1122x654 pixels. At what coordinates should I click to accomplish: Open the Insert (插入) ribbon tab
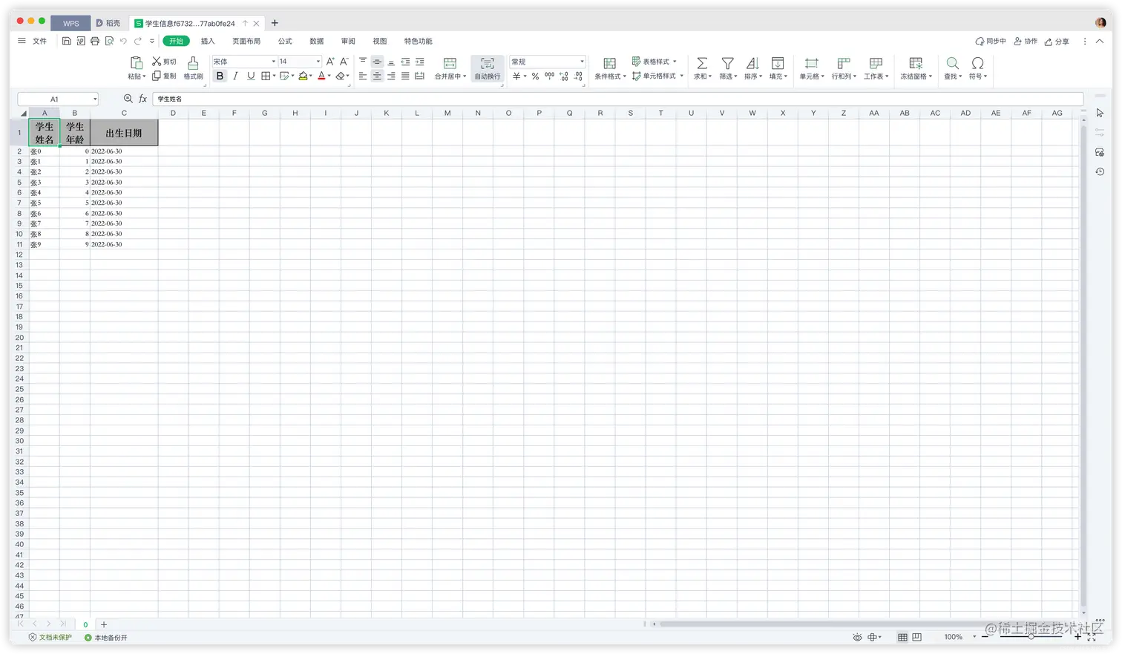(x=208, y=42)
